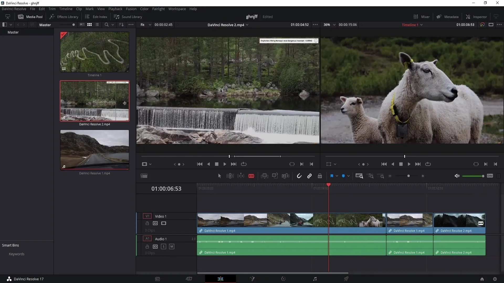
Task: Toggle Audio 1 track mute button
Action: (172, 246)
